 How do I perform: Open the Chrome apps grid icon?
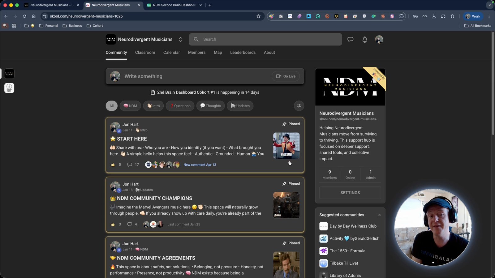pos(14,26)
